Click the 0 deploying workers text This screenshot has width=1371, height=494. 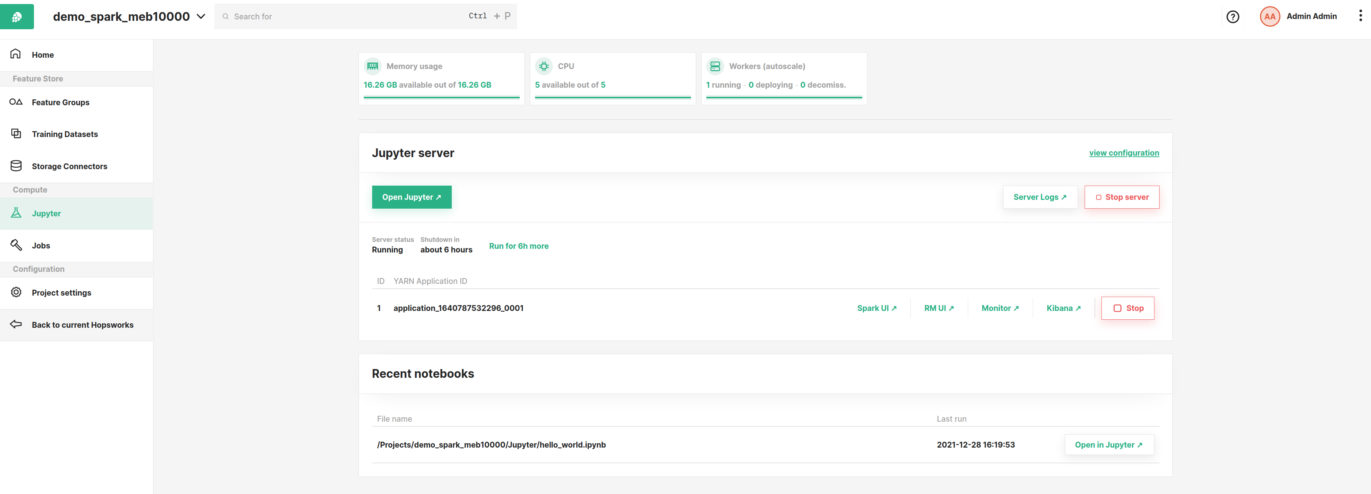coord(770,85)
